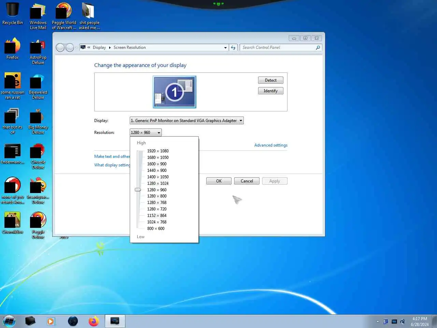The image size is (437, 328).
Task: Choose 1440 × 900 resolution
Action: (157, 170)
